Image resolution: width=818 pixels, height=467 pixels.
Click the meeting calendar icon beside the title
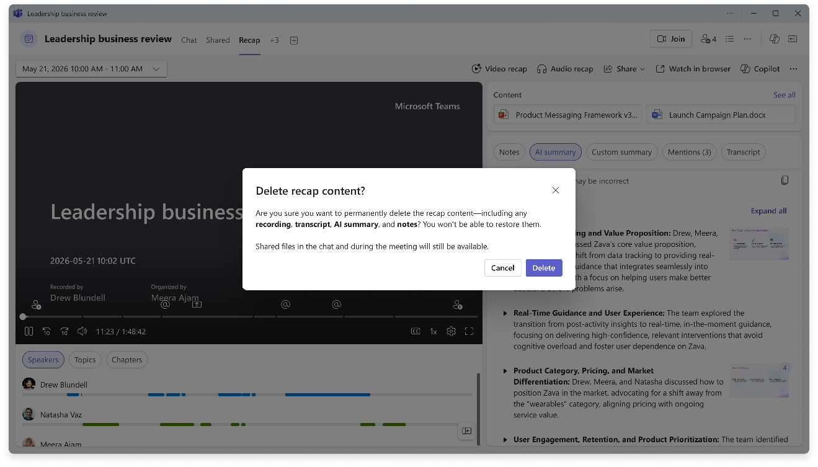(29, 39)
